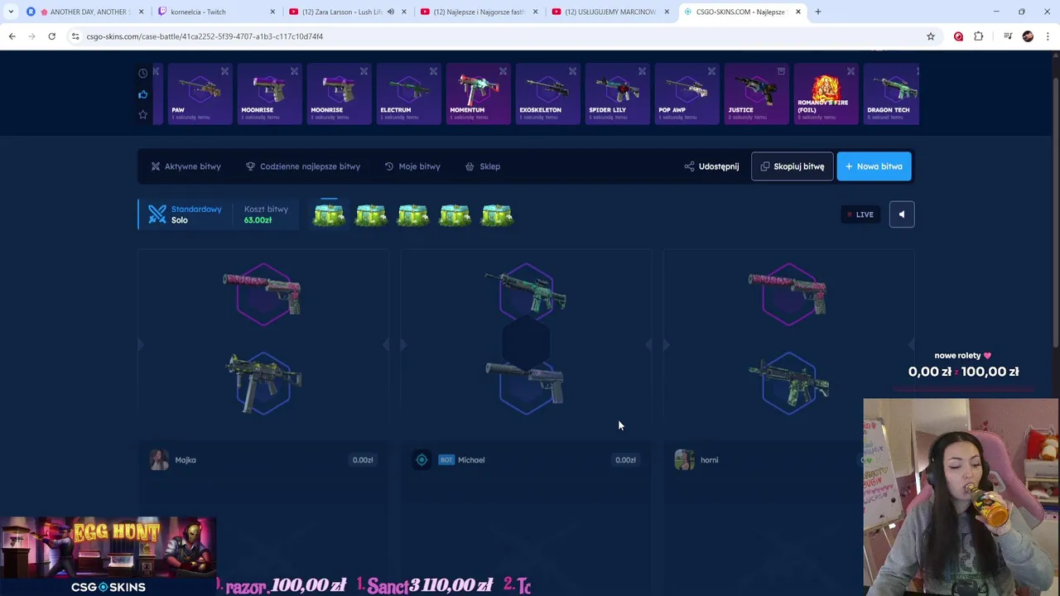Screen dimensions: 1060x596
Task: Open the Chrome three-dot menu
Action: point(1048,36)
